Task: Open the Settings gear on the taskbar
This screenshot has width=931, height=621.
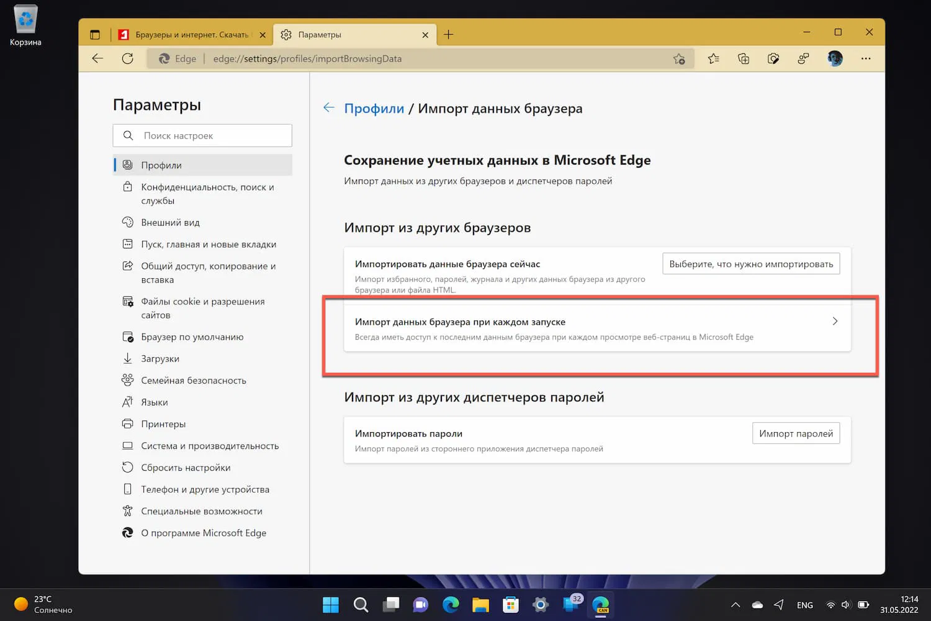Action: pyautogui.click(x=541, y=604)
